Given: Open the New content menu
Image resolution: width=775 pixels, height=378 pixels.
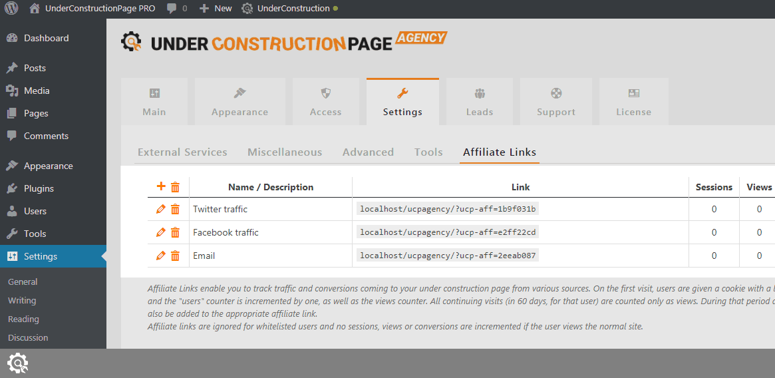Looking at the screenshot, I should coord(216,9).
